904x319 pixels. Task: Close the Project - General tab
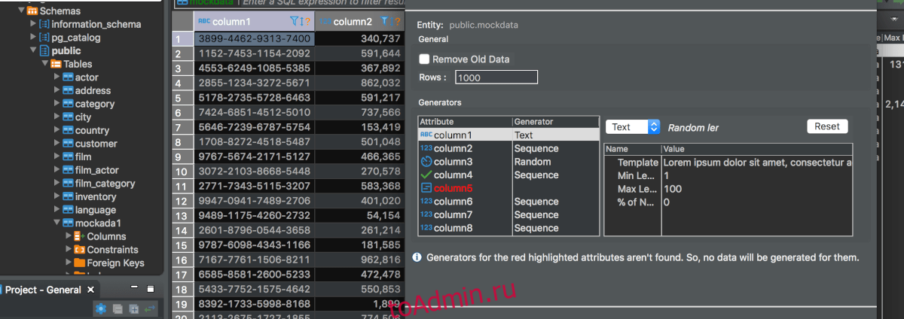[x=91, y=290]
